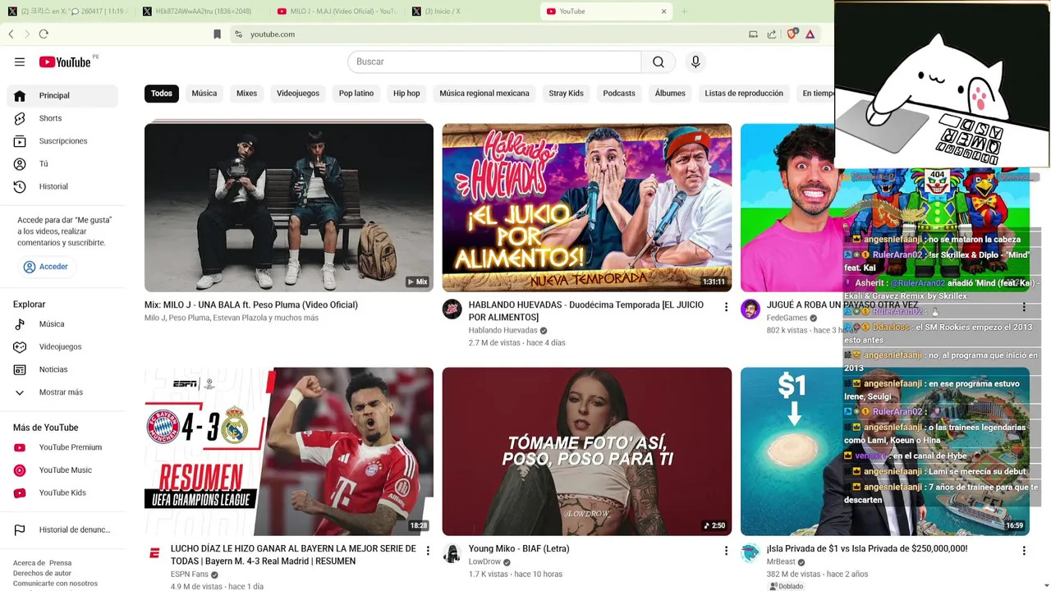Open the LowDrow channel avatar

tap(452, 552)
